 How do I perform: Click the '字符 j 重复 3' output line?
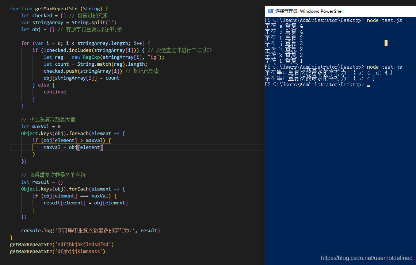[x=284, y=43]
